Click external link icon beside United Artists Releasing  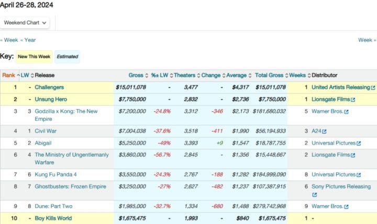point(373,88)
